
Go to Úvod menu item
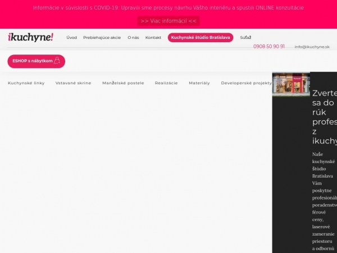click(x=71, y=38)
